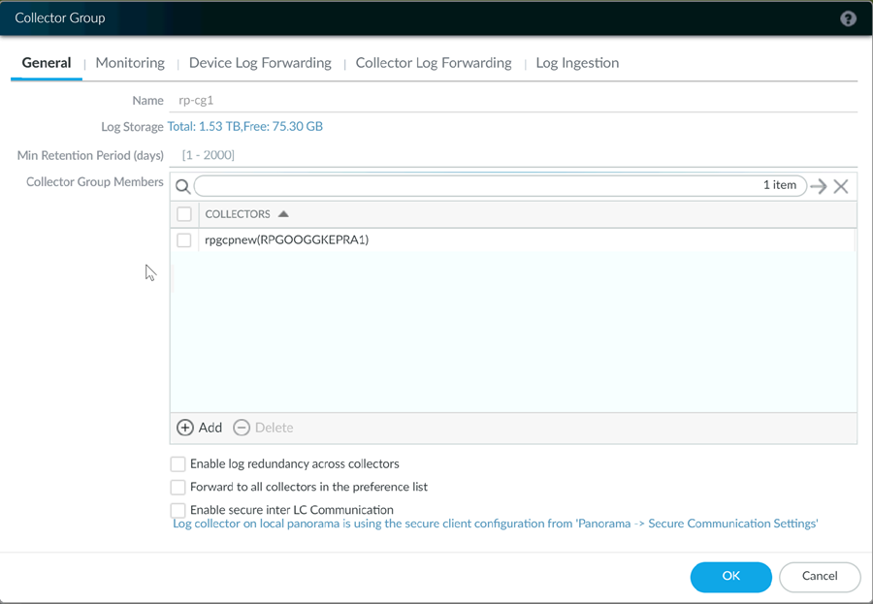The width and height of the screenshot is (873, 604).
Task: Click the OK button
Action: click(730, 576)
